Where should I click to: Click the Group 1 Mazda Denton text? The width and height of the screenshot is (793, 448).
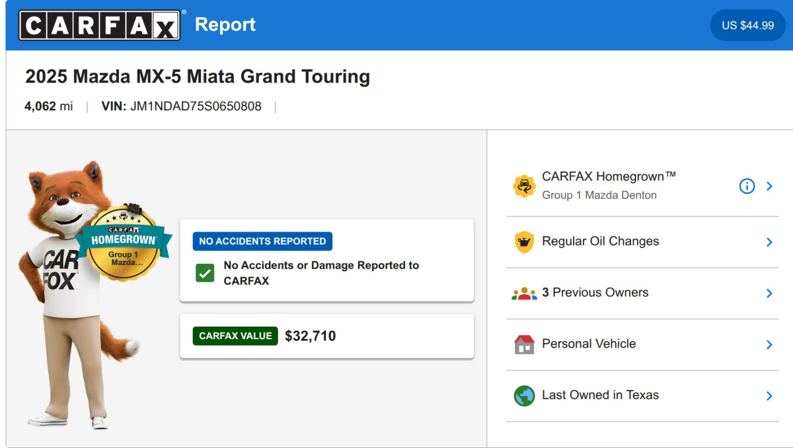(x=599, y=195)
